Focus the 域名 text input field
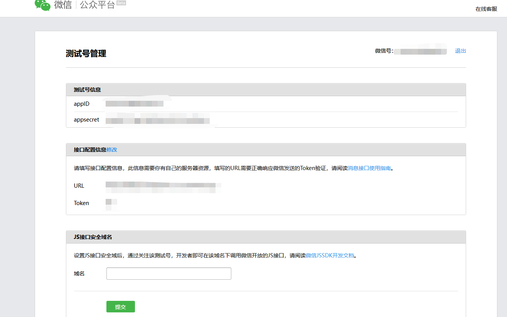Viewport: 507px width, 317px height. (168, 274)
